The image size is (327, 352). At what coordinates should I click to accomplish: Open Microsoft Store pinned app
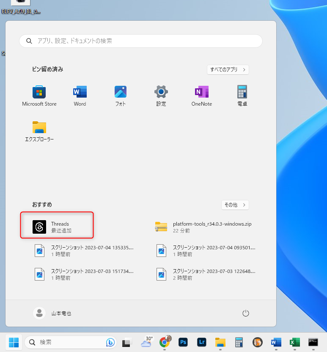pyautogui.click(x=39, y=96)
